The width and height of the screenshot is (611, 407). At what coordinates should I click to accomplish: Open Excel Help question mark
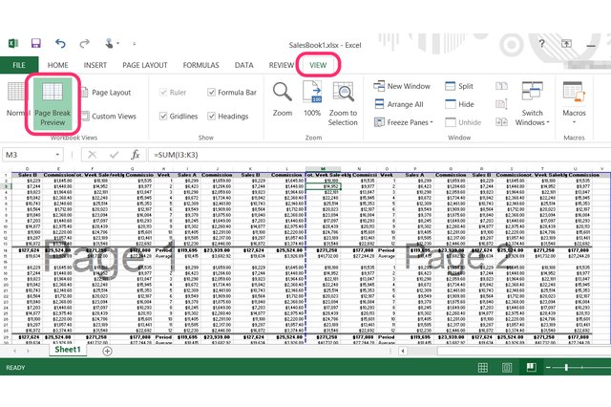point(541,44)
